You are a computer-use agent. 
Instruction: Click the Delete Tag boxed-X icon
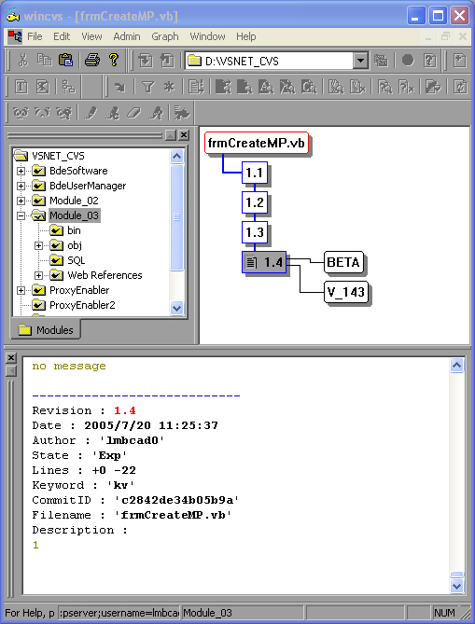click(x=43, y=87)
